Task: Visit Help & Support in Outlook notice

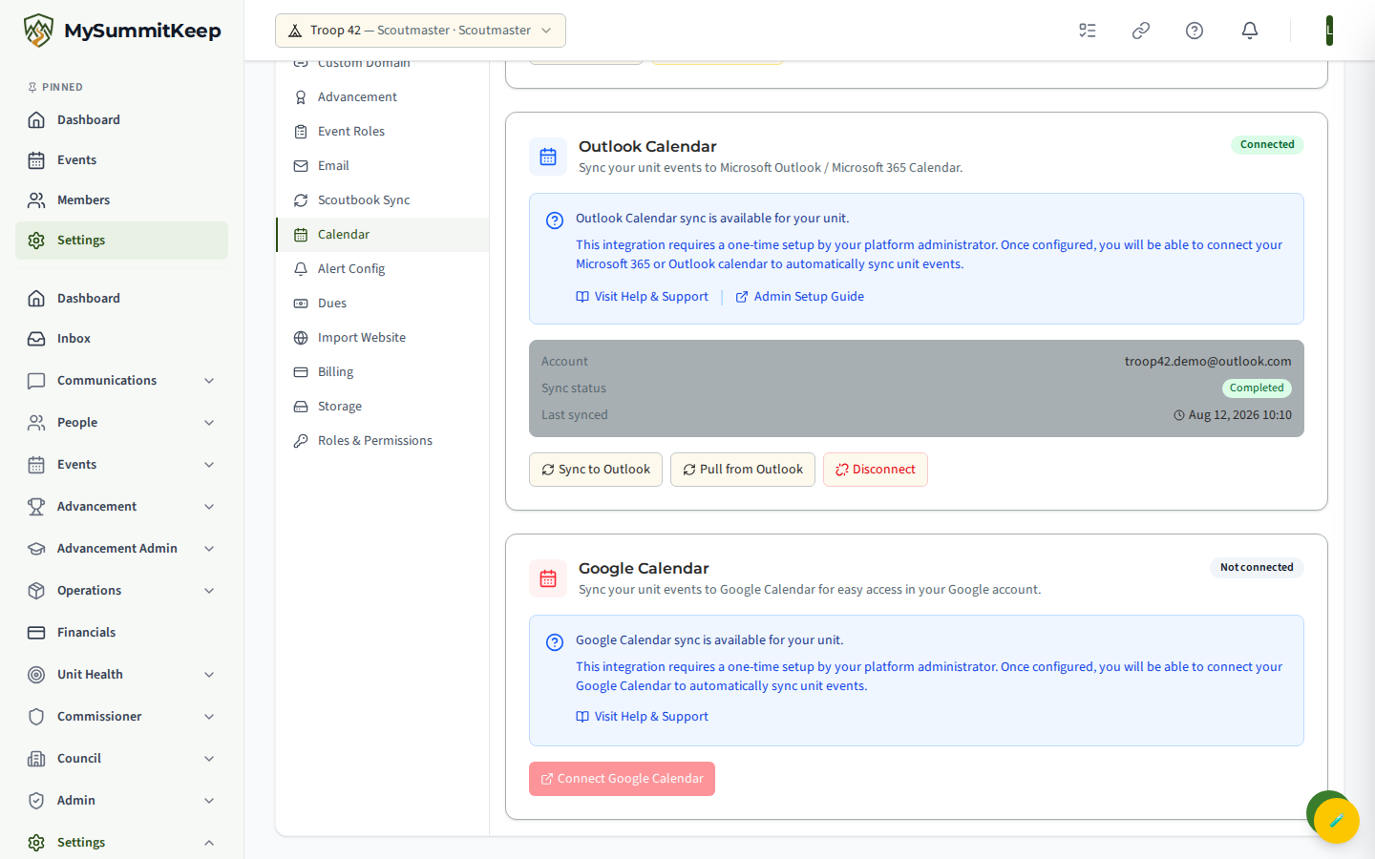Action: [643, 297]
